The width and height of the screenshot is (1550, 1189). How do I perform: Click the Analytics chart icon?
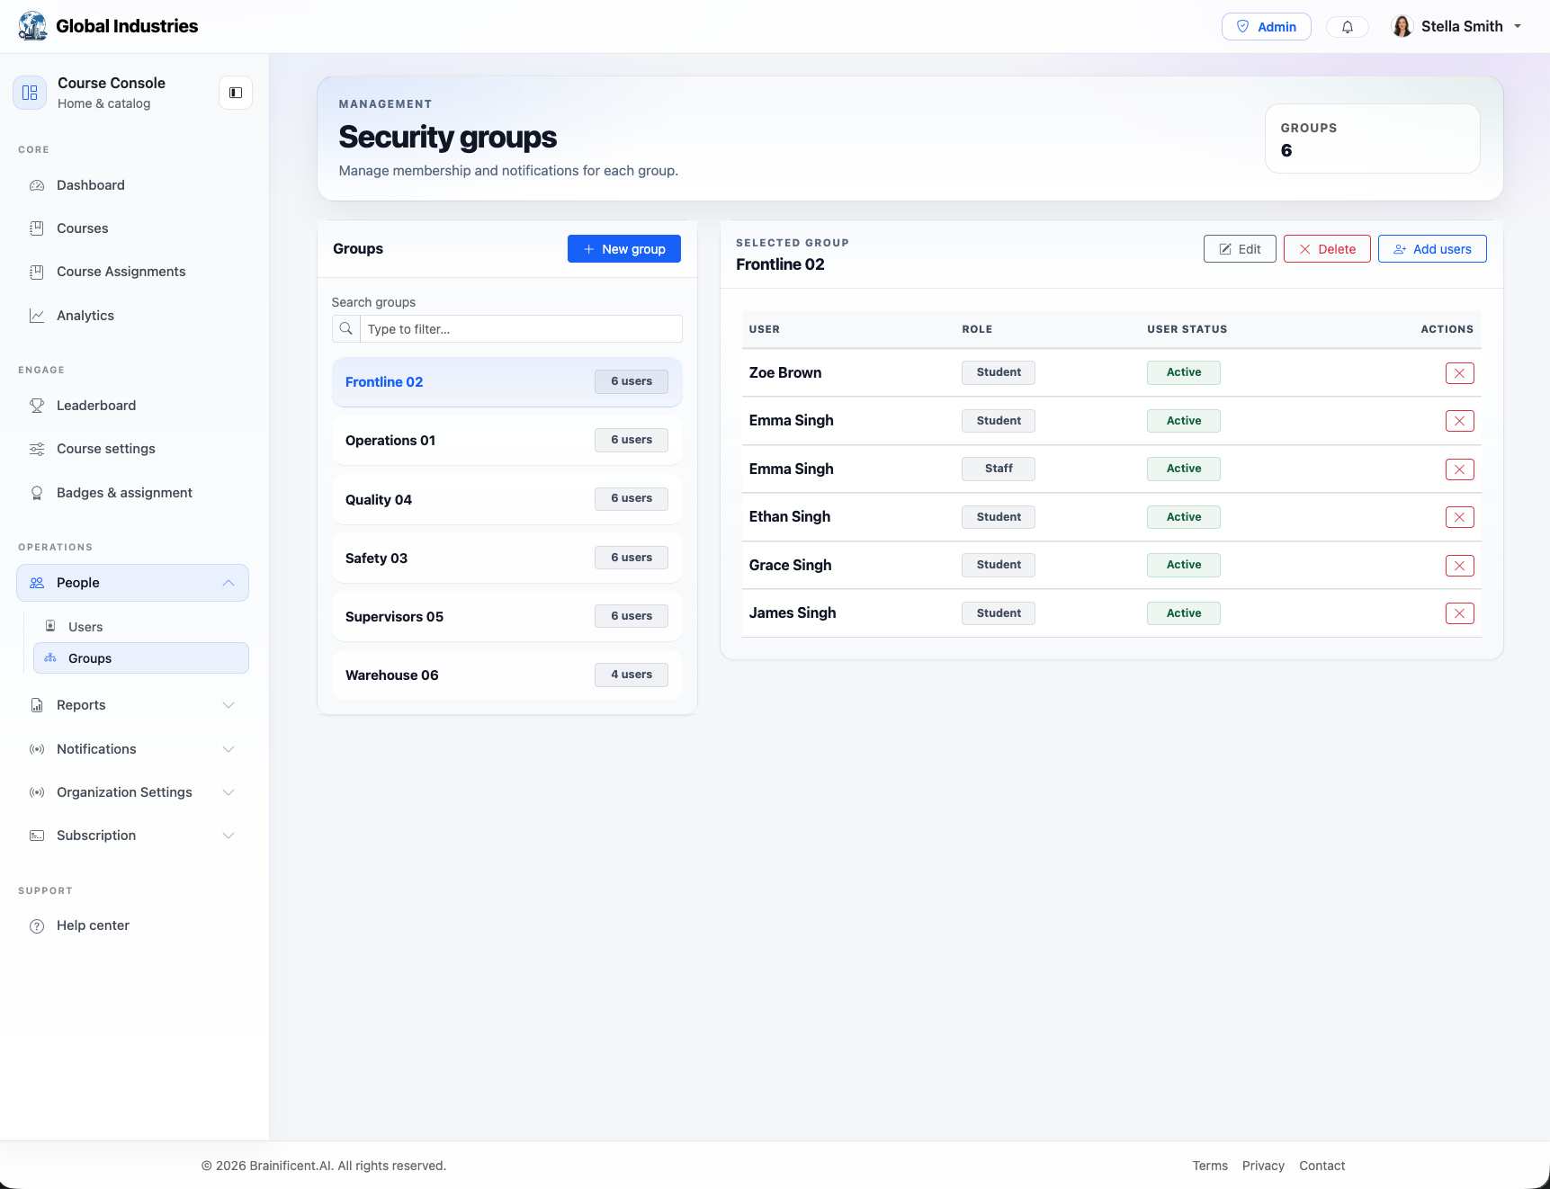tap(37, 316)
